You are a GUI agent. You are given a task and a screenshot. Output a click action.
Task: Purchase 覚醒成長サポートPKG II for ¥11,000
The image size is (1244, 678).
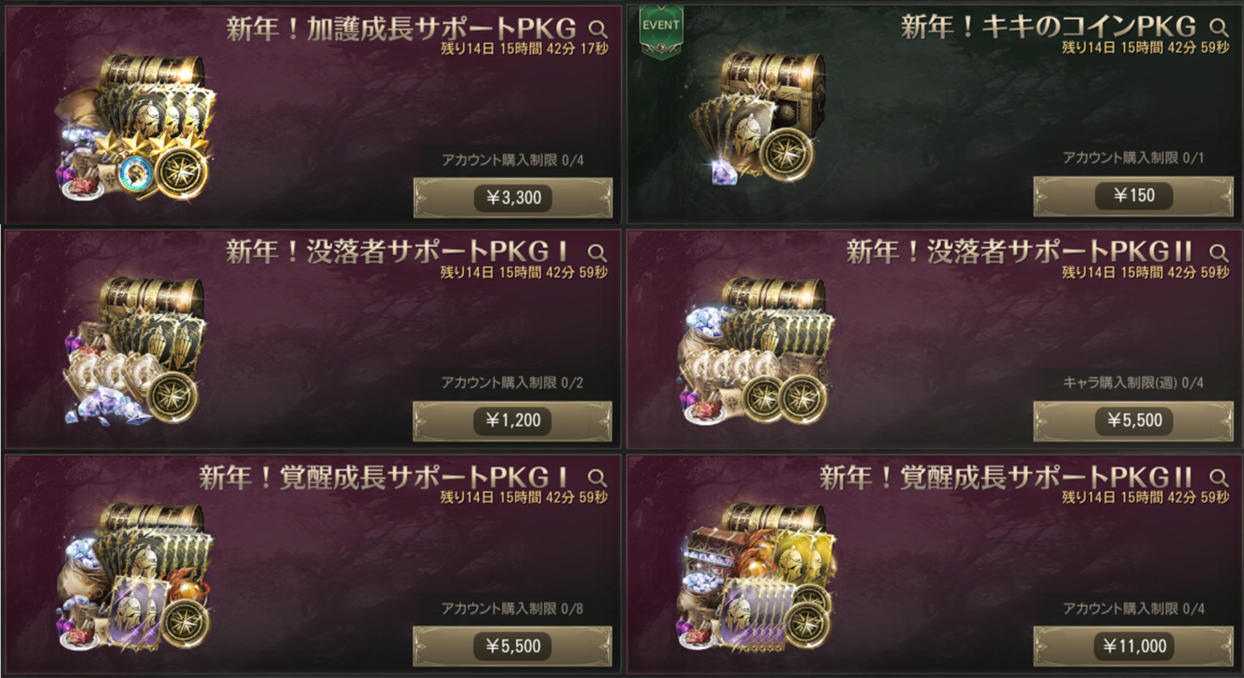click(1134, 646)
